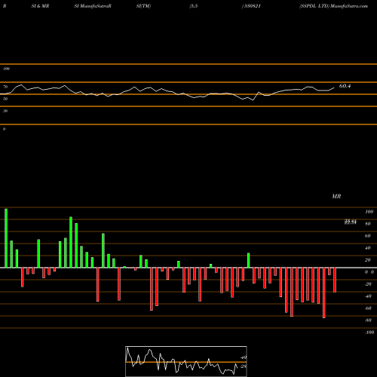Screen dimensions: 377x377
Task: Click the '(5,5' parameter text in header
Action: pyautogui.click(x=194, y=6)
